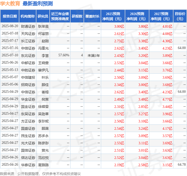Click the 2027预测净利润 column header

(161, 16)
